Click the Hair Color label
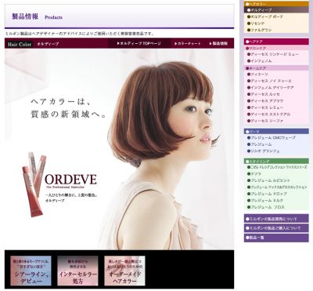The height and width of the screenshot is (291, 313). [20, 44]
